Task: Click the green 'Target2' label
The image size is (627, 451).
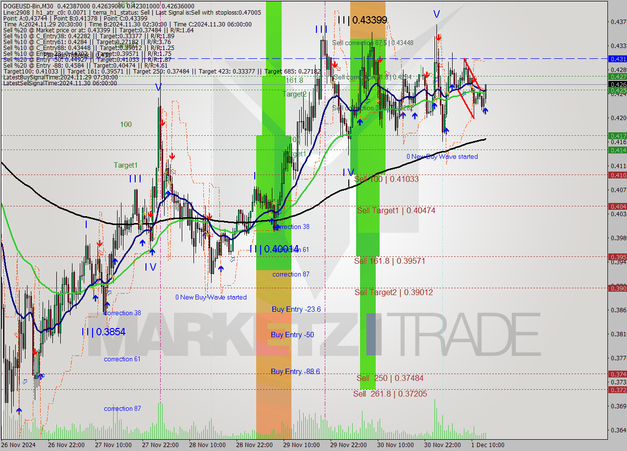Action: coord(294,94)
